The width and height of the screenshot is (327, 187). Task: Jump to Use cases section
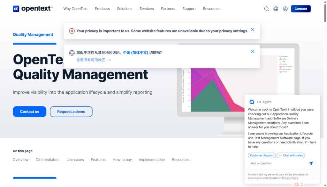(x=75, y=160)
